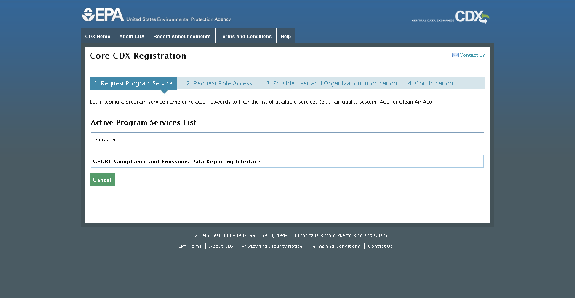Screen dimensions: 575x298
Task: Open Recent Announcements from the navigation bar
Action: [182, 36]
